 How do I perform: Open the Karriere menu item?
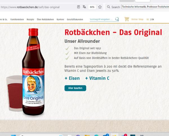click(60, 19)
